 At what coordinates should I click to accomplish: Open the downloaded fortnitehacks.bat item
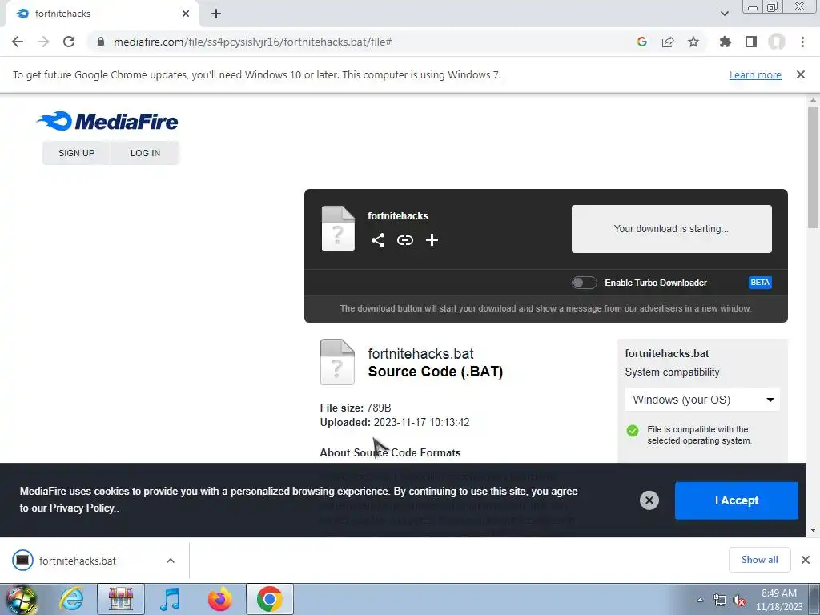pyautogui.click(x=78, y=561)
